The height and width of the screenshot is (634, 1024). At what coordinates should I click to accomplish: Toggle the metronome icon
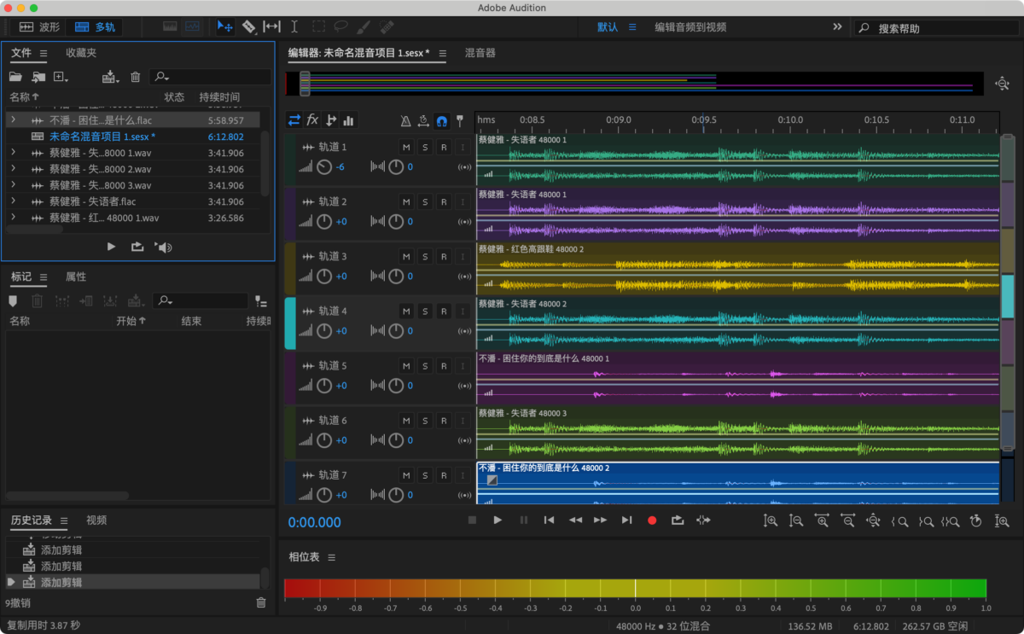click(406, 121)
